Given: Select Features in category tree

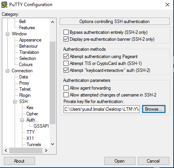Looking at the screenshot, I should coord(27,28).
